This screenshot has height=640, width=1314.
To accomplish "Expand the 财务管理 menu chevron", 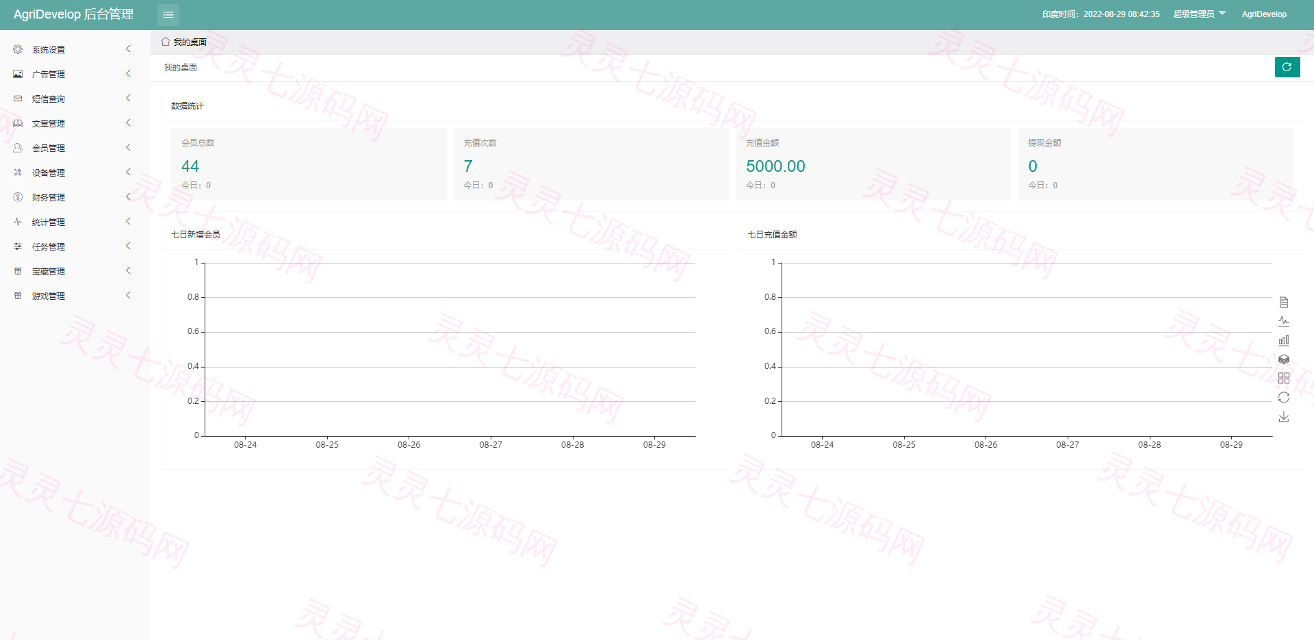I will click(128, 196).
